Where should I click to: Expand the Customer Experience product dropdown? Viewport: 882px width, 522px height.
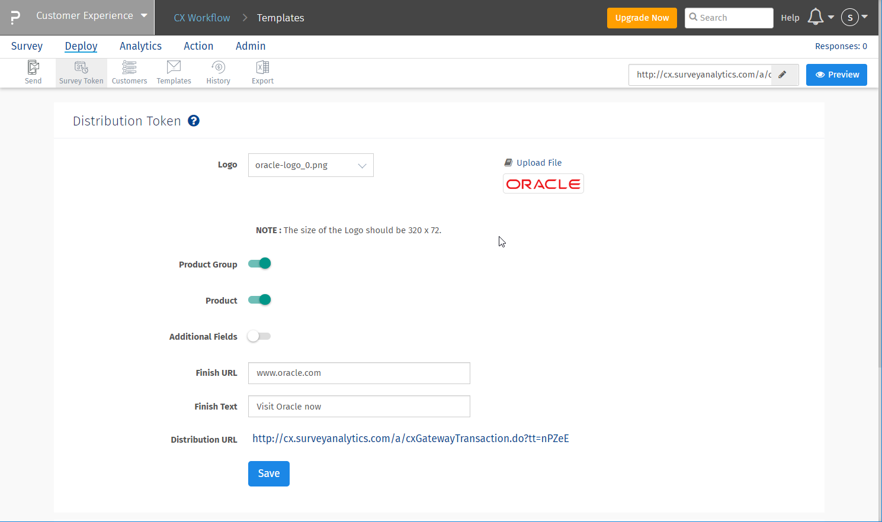(x=92, y=16)
